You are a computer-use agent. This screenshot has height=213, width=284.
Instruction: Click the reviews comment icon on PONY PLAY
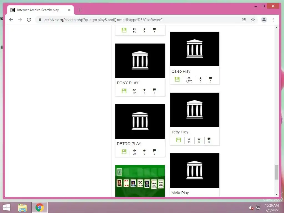point(154,90)
